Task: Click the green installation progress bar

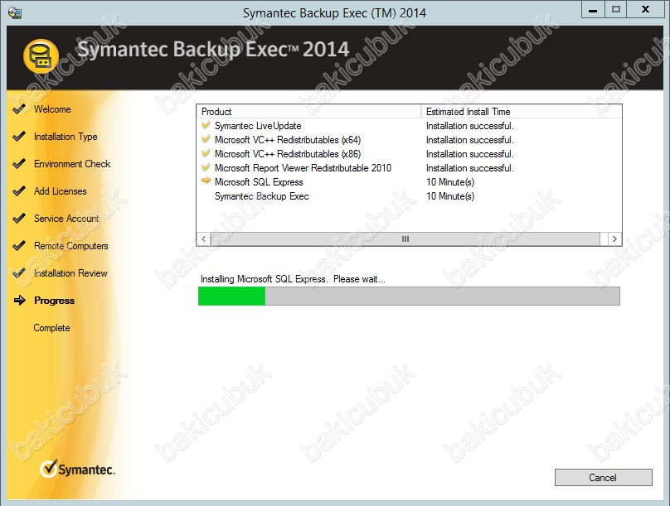Action: point(409,296)
